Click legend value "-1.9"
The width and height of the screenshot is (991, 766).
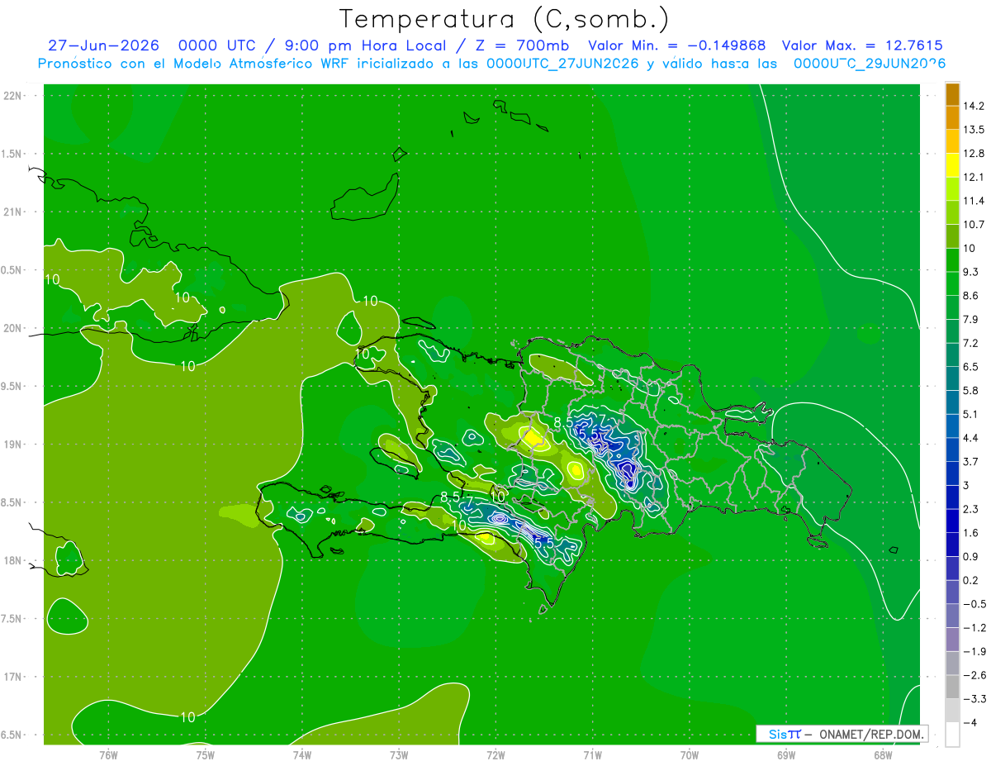click(x=974, y=651)
